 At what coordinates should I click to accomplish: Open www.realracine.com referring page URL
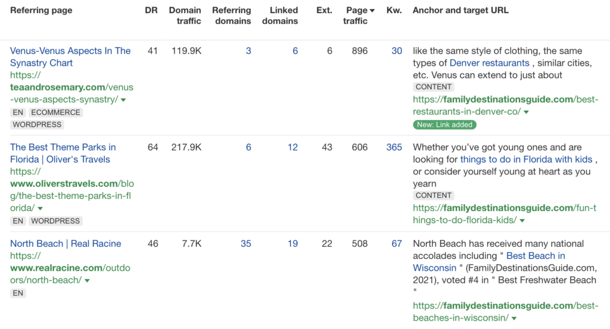point(70,268)
